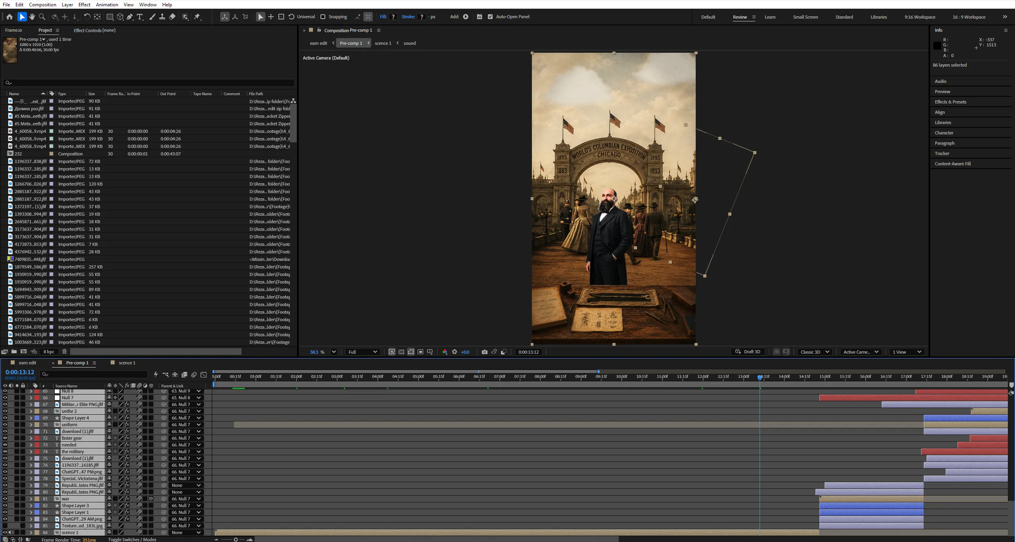The width and height of the screenshot is (1015, 542).
Task: Hide the Shape Layer 4 layer
Action: click(x=5, y=418)
